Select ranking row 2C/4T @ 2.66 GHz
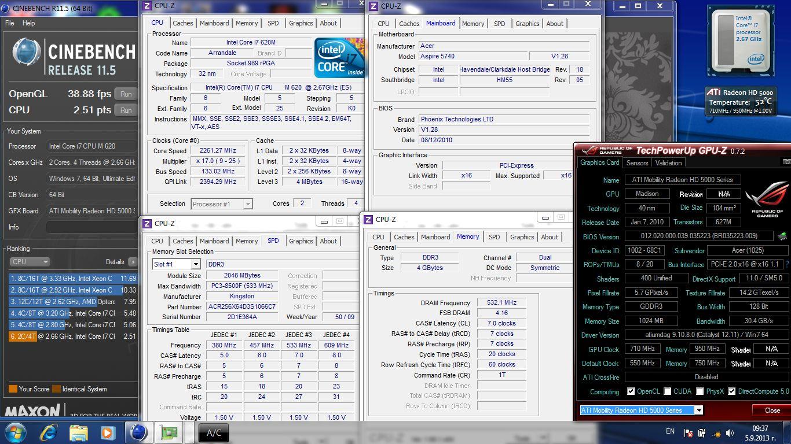 tap(73, 336)
